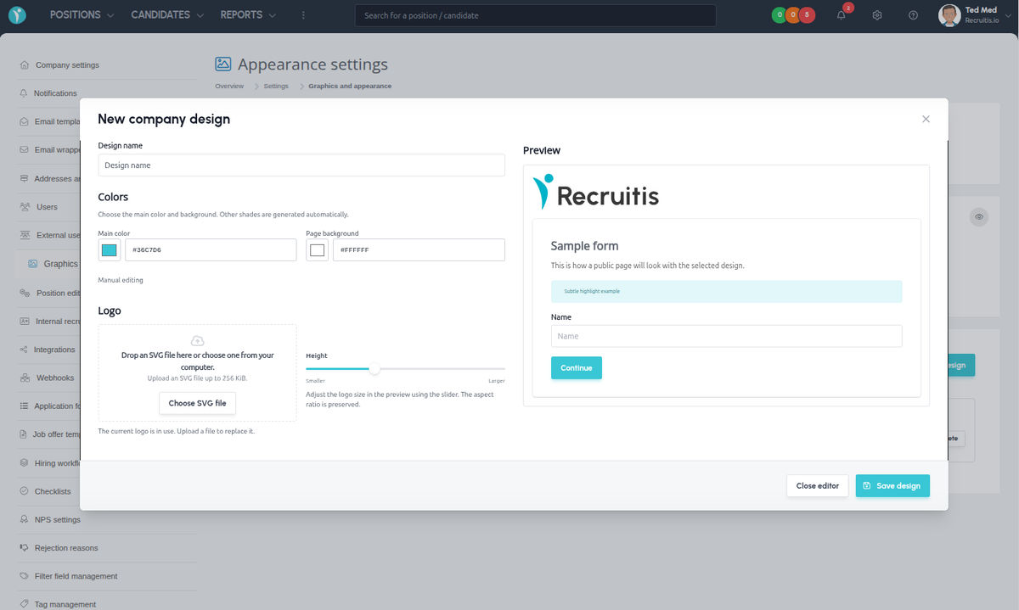Open NPS settings in the sidebar

58,519
